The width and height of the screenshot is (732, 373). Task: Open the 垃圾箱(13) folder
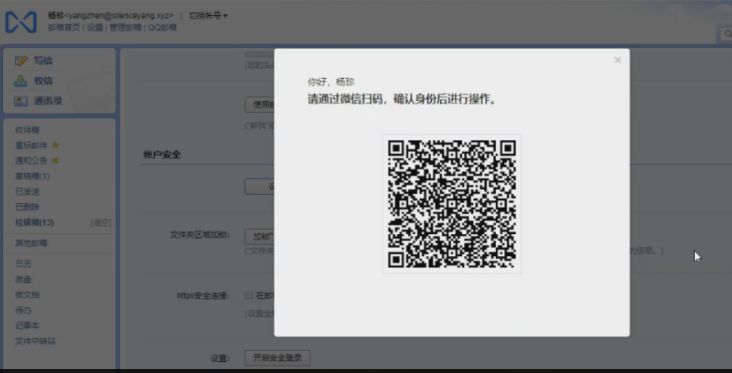34,223
